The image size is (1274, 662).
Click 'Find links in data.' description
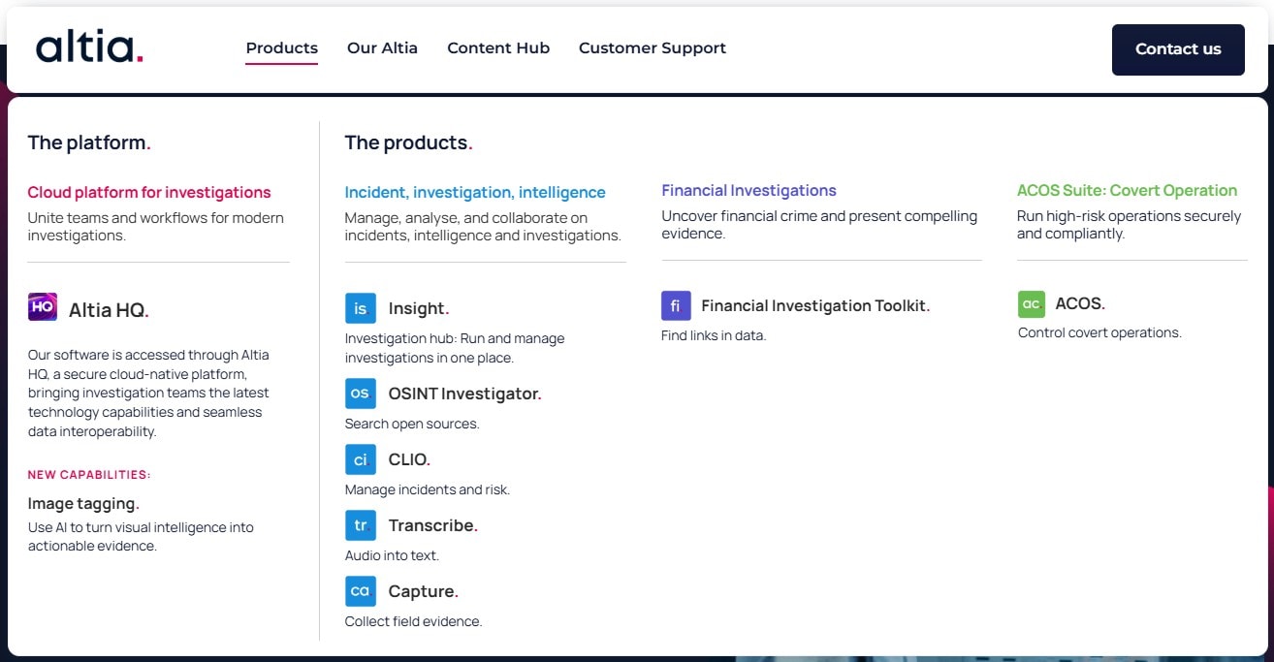(x=714, y=335)
